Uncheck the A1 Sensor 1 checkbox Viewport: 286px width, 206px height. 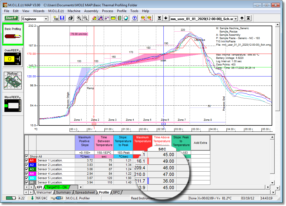point(27,160)
